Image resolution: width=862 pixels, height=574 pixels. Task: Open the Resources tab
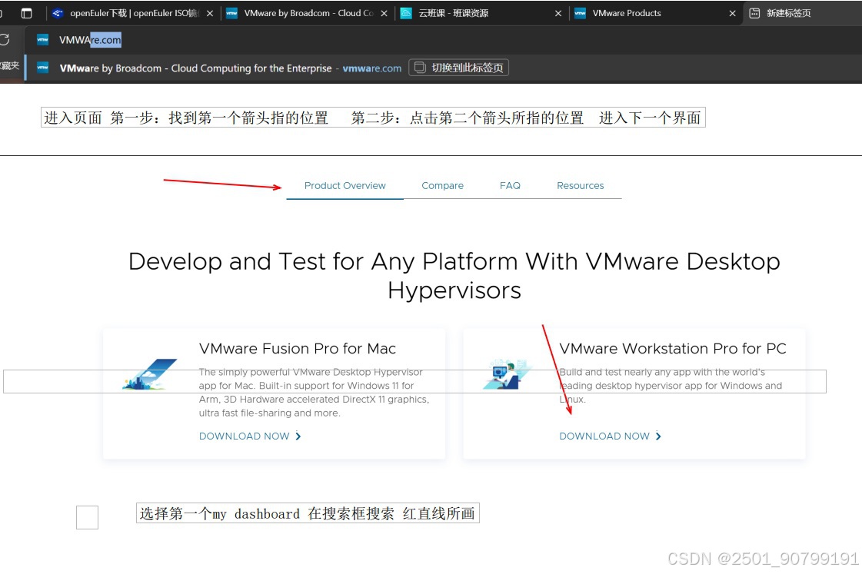pyautogui.click(x=580, y=186)
